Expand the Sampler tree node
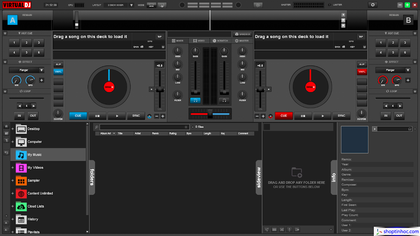Image resolution: width=420 pixels, height=236 pixels. click(x=13, y=181)
